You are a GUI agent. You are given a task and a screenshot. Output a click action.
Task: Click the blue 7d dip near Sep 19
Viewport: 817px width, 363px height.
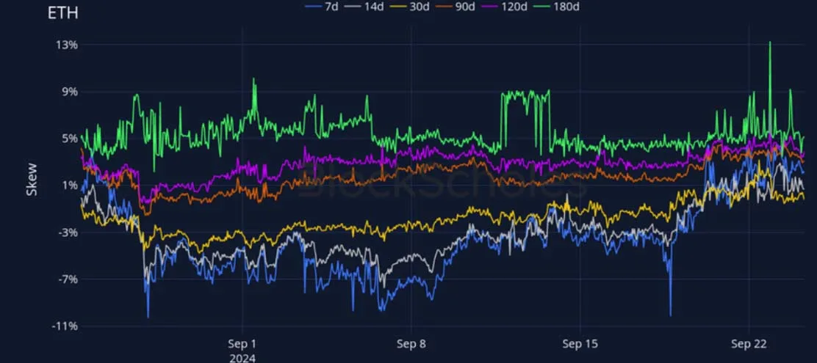pos(670,314)
